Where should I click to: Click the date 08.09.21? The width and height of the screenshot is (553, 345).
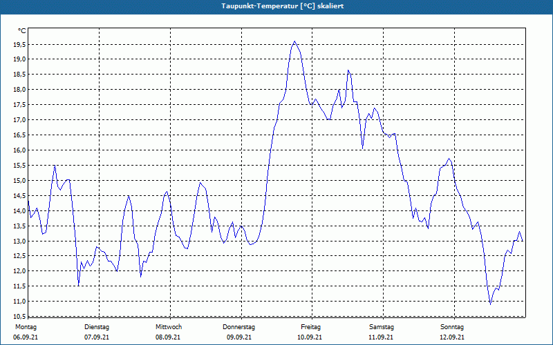click(x=168, y=337)
